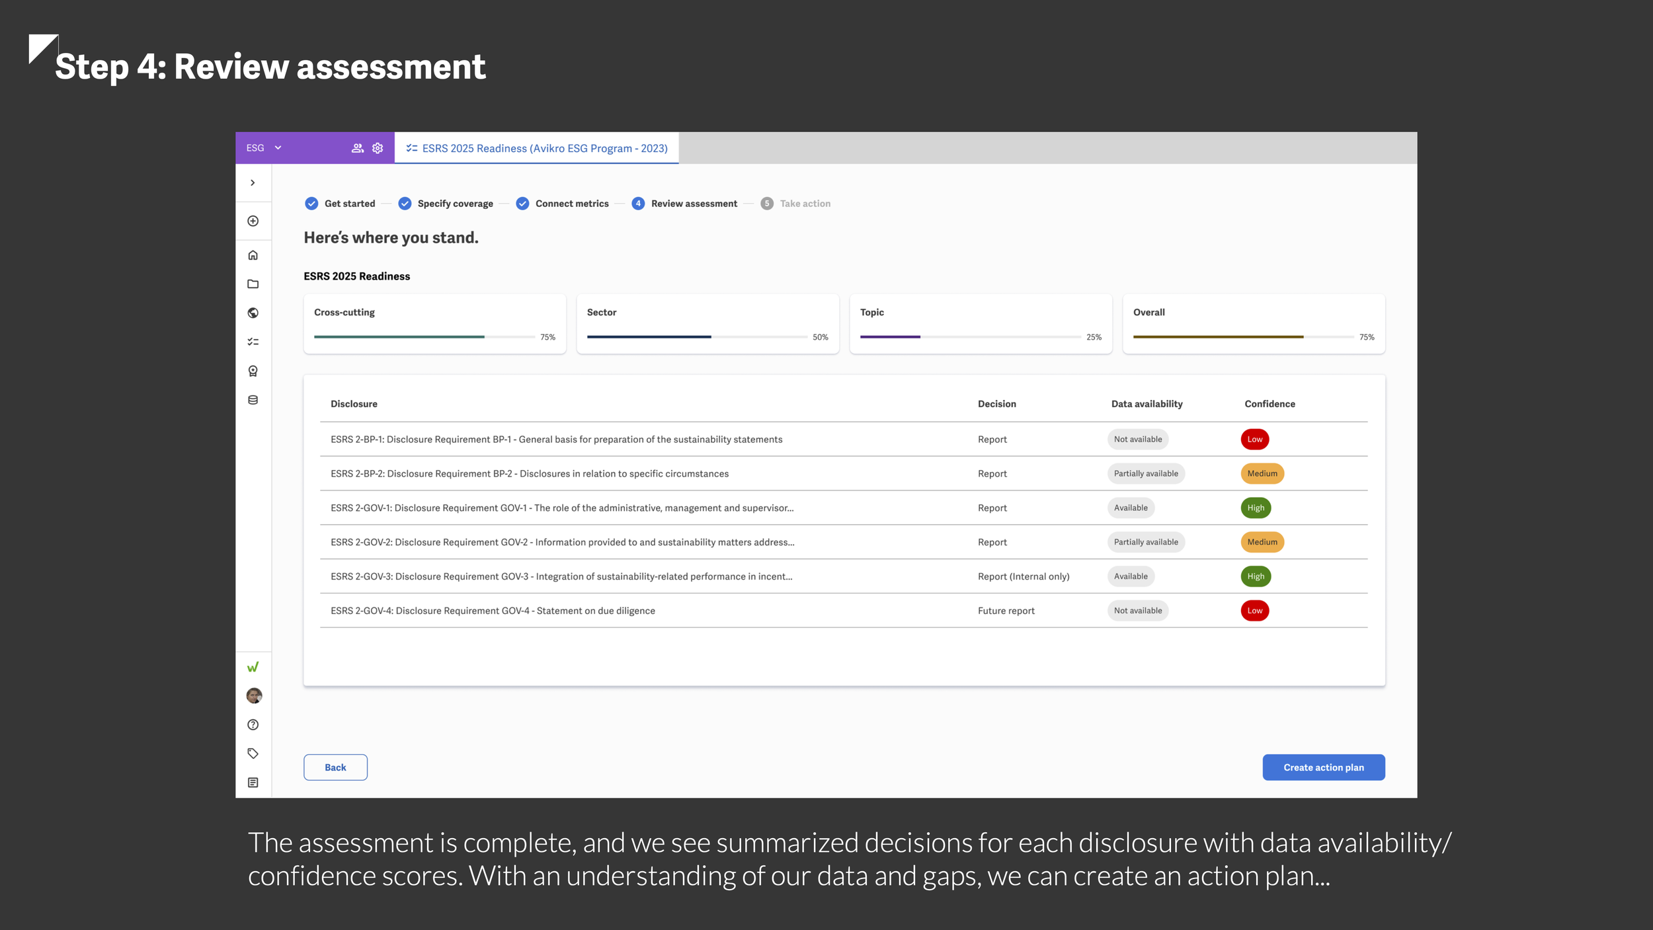Viewport: 1653px width, 930px height.
Task: Click Create action plan button
Action: tap(1324, 767)
